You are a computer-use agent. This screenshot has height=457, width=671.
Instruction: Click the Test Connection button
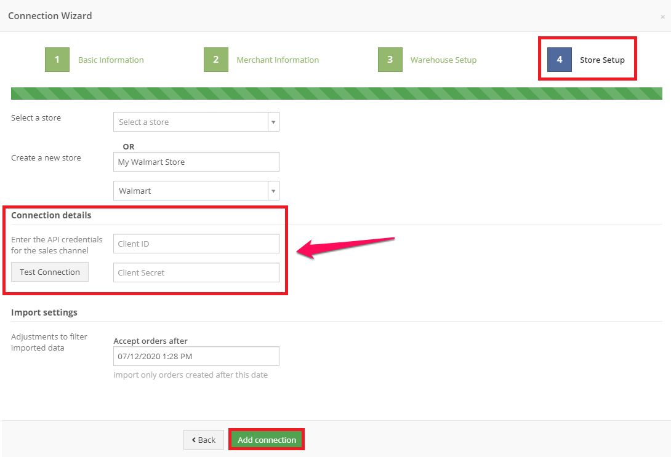(x=50, y=272)
